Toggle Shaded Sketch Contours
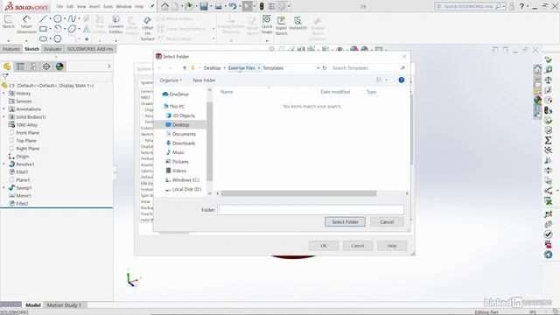Screen dimensions: 560x315 coord(318,28)
